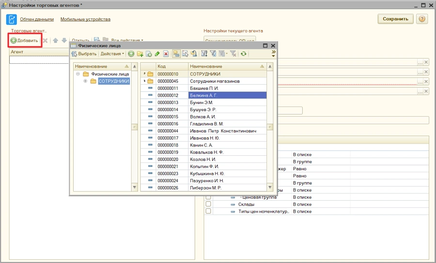Click item icon in Белкина А. Г. row

pos(151,95)
